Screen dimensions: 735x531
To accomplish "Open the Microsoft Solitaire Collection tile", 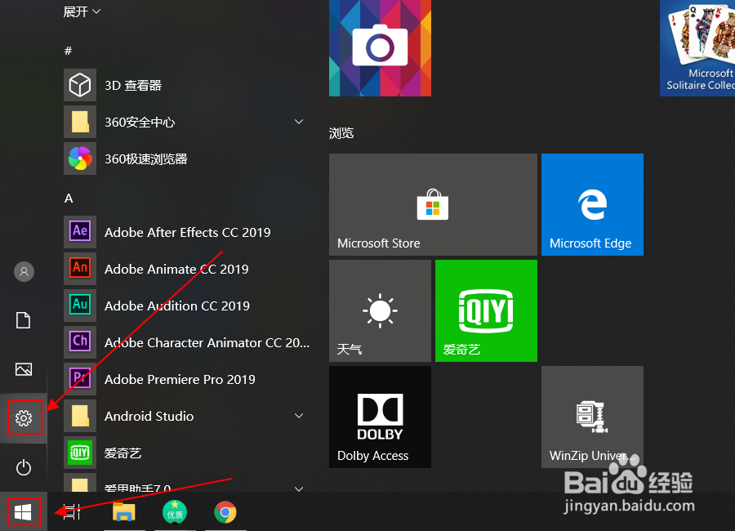I will coord(697,48).
